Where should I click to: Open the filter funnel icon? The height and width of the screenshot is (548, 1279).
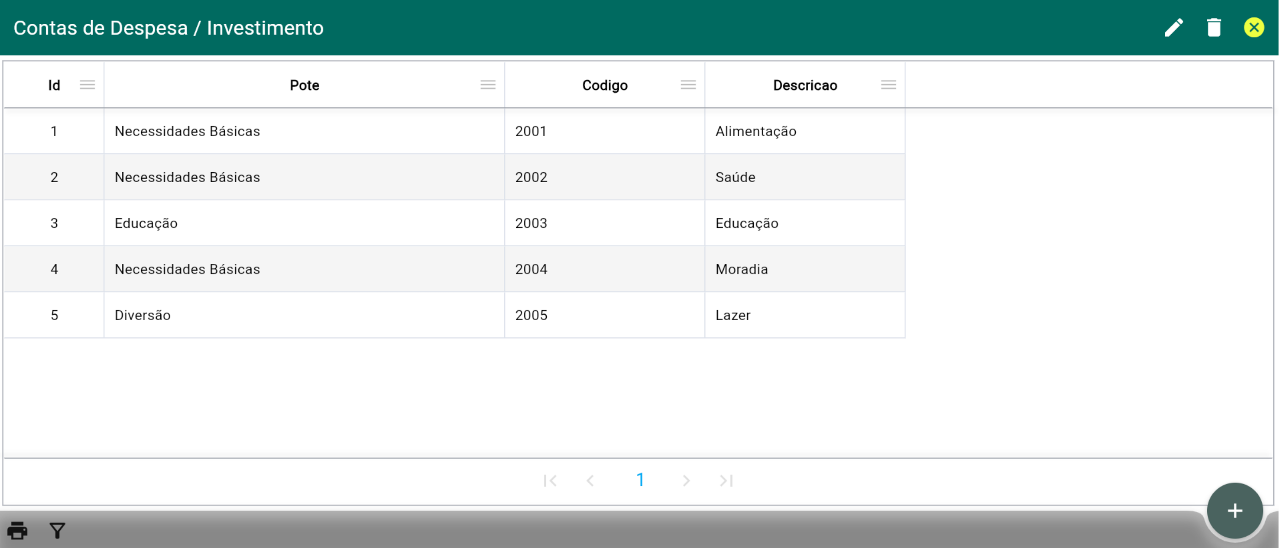click(58, 531)
